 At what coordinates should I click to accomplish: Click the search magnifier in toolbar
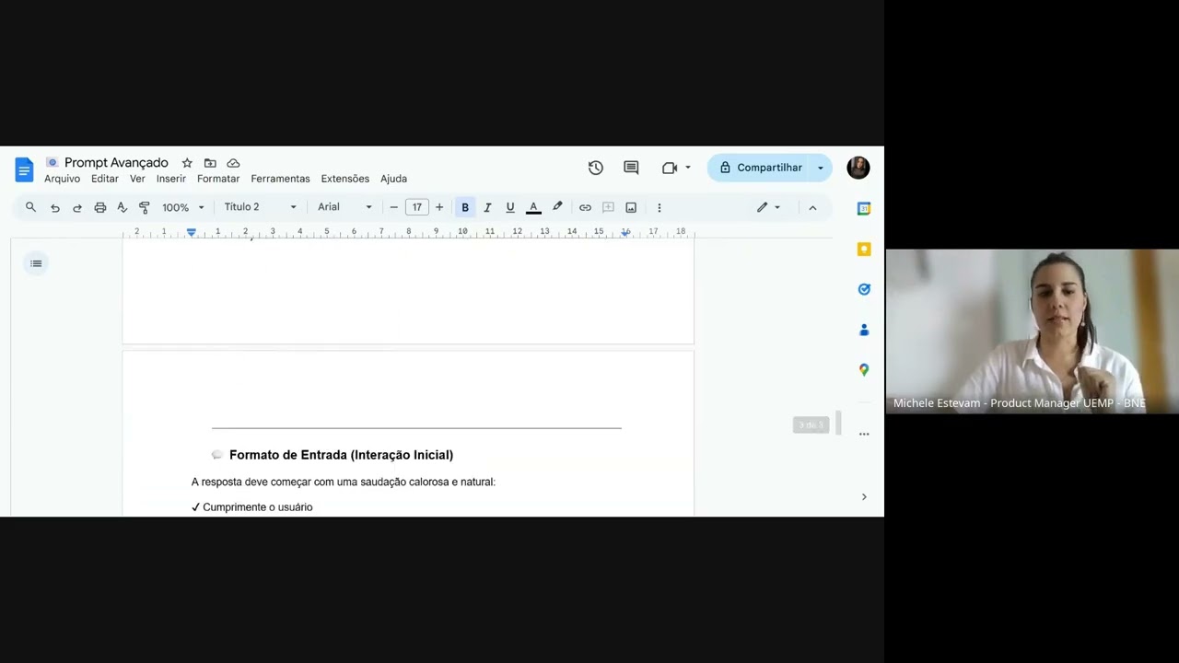point(30,207)
